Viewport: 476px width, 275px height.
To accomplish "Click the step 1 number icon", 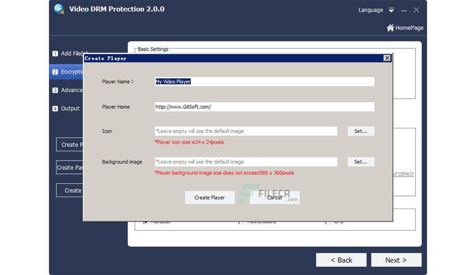I will pos(55,53).
